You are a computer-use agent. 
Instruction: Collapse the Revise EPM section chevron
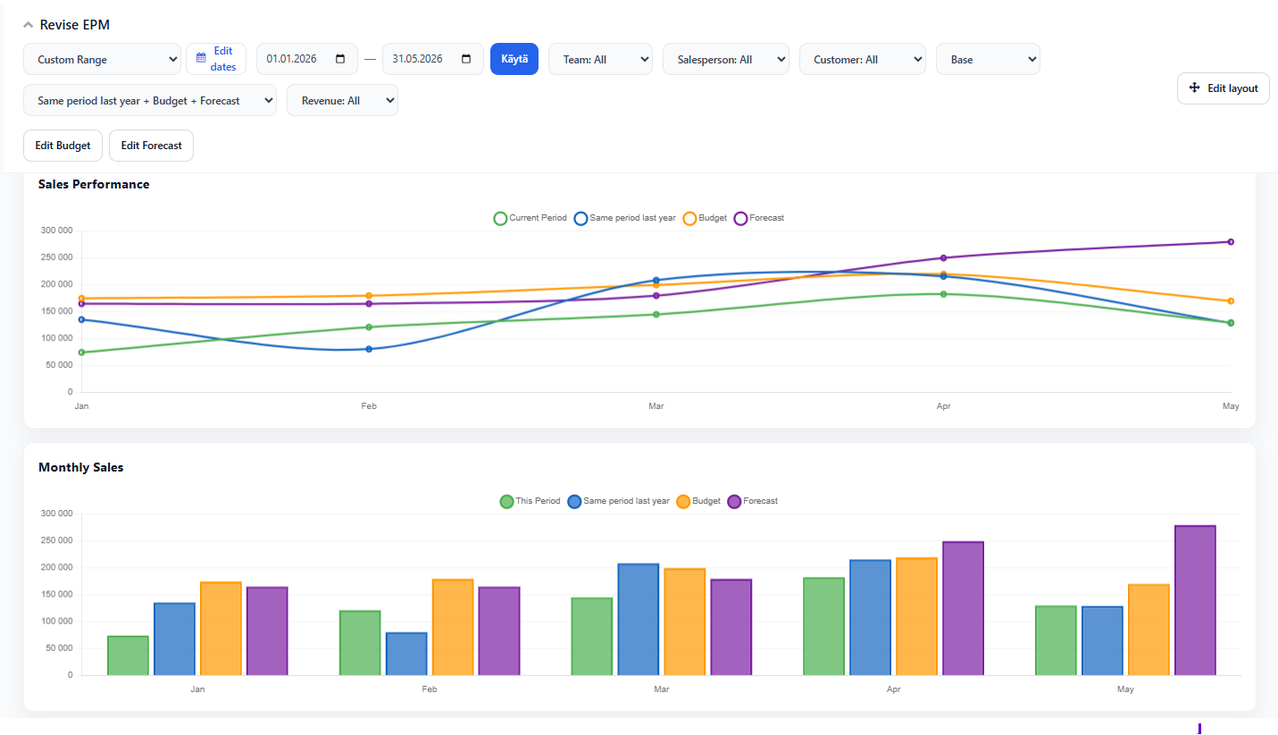click(x=28, y=25)
